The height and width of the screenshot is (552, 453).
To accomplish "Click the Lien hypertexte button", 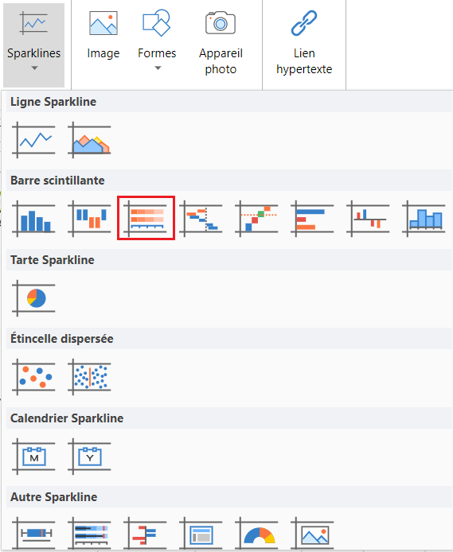I will click(304, 42).
